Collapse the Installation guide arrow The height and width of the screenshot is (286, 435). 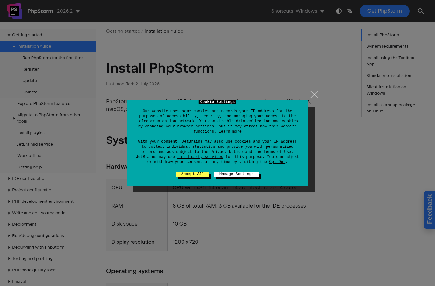pyautogui.click(x=14, y=46)
